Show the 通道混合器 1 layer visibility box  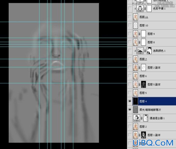[x=130, y=118]
